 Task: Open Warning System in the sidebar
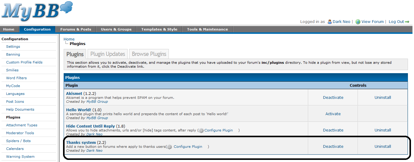point(20,157)
